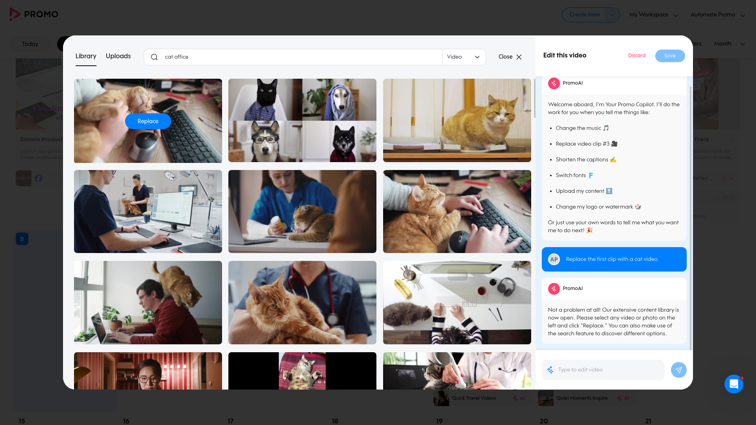Select the vertical cat on red sweater video
The image size is (756, 425).
click(x=302, y=371)
